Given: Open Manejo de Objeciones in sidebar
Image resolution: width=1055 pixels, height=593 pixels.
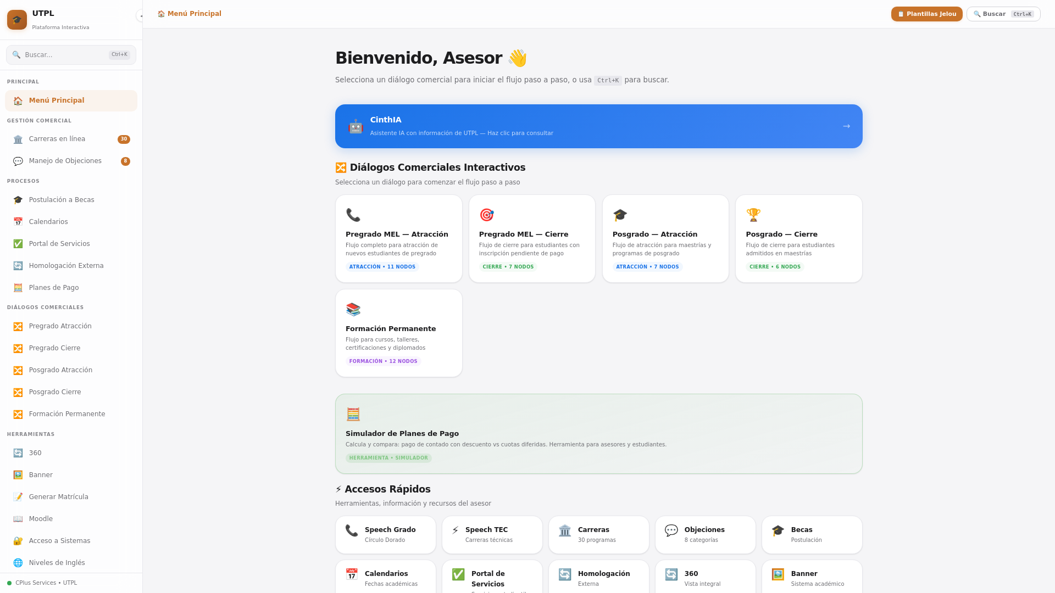Looking at the screenshot, I should [71, 161].
